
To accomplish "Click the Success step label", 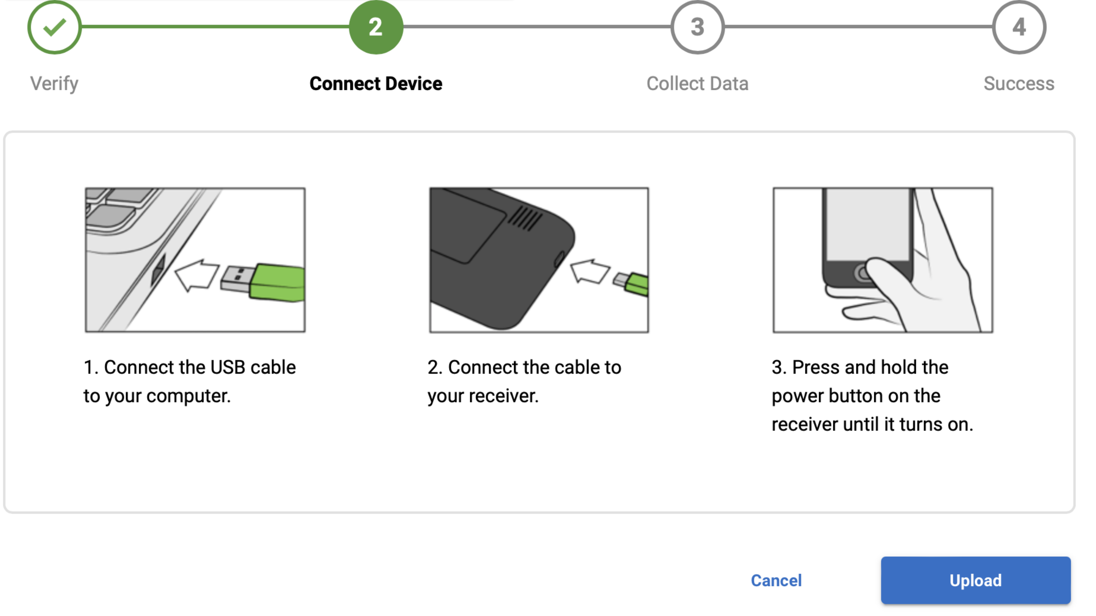I will point(1019,83).
